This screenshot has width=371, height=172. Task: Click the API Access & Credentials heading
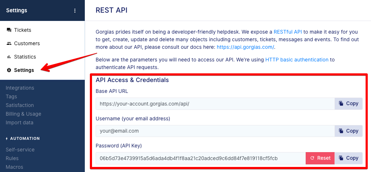132,80
